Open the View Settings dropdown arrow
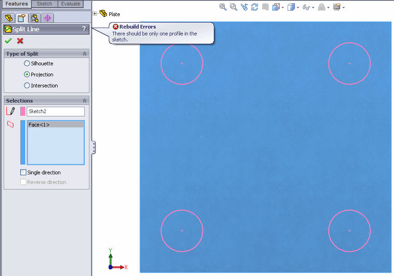This screenshot has height=276, width=394. point(343,7)
